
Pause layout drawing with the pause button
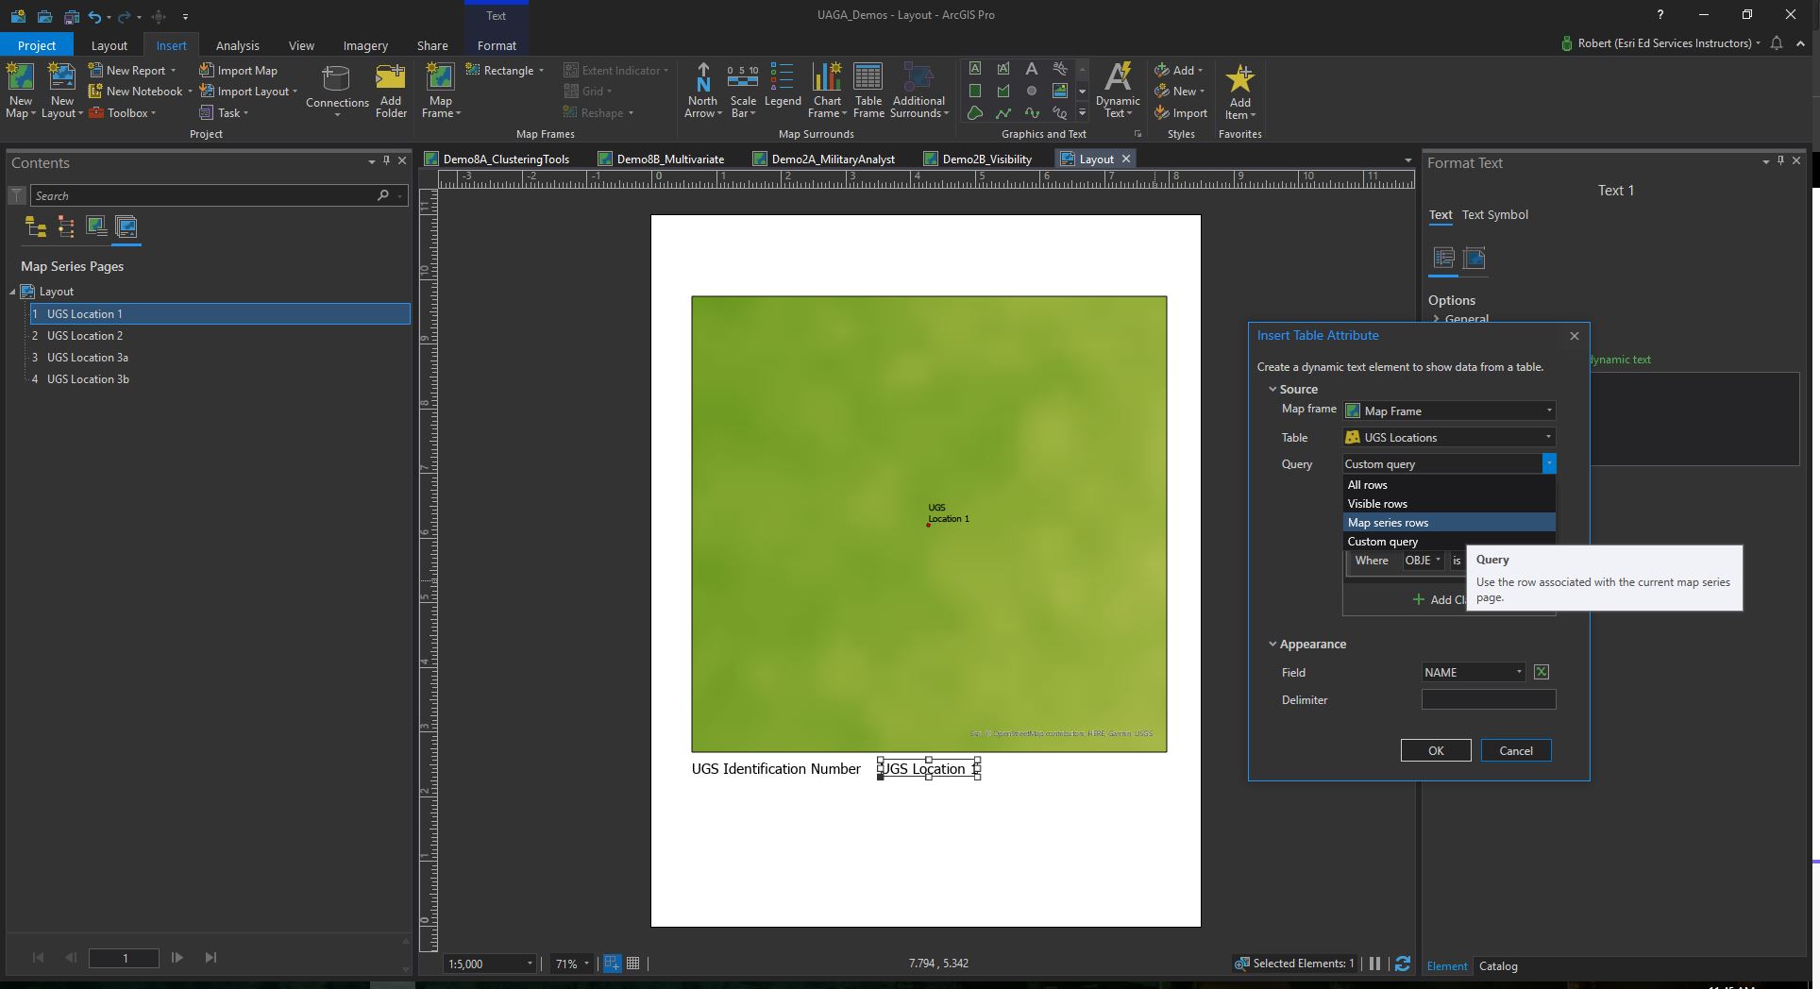click(x=1374, y=964)
